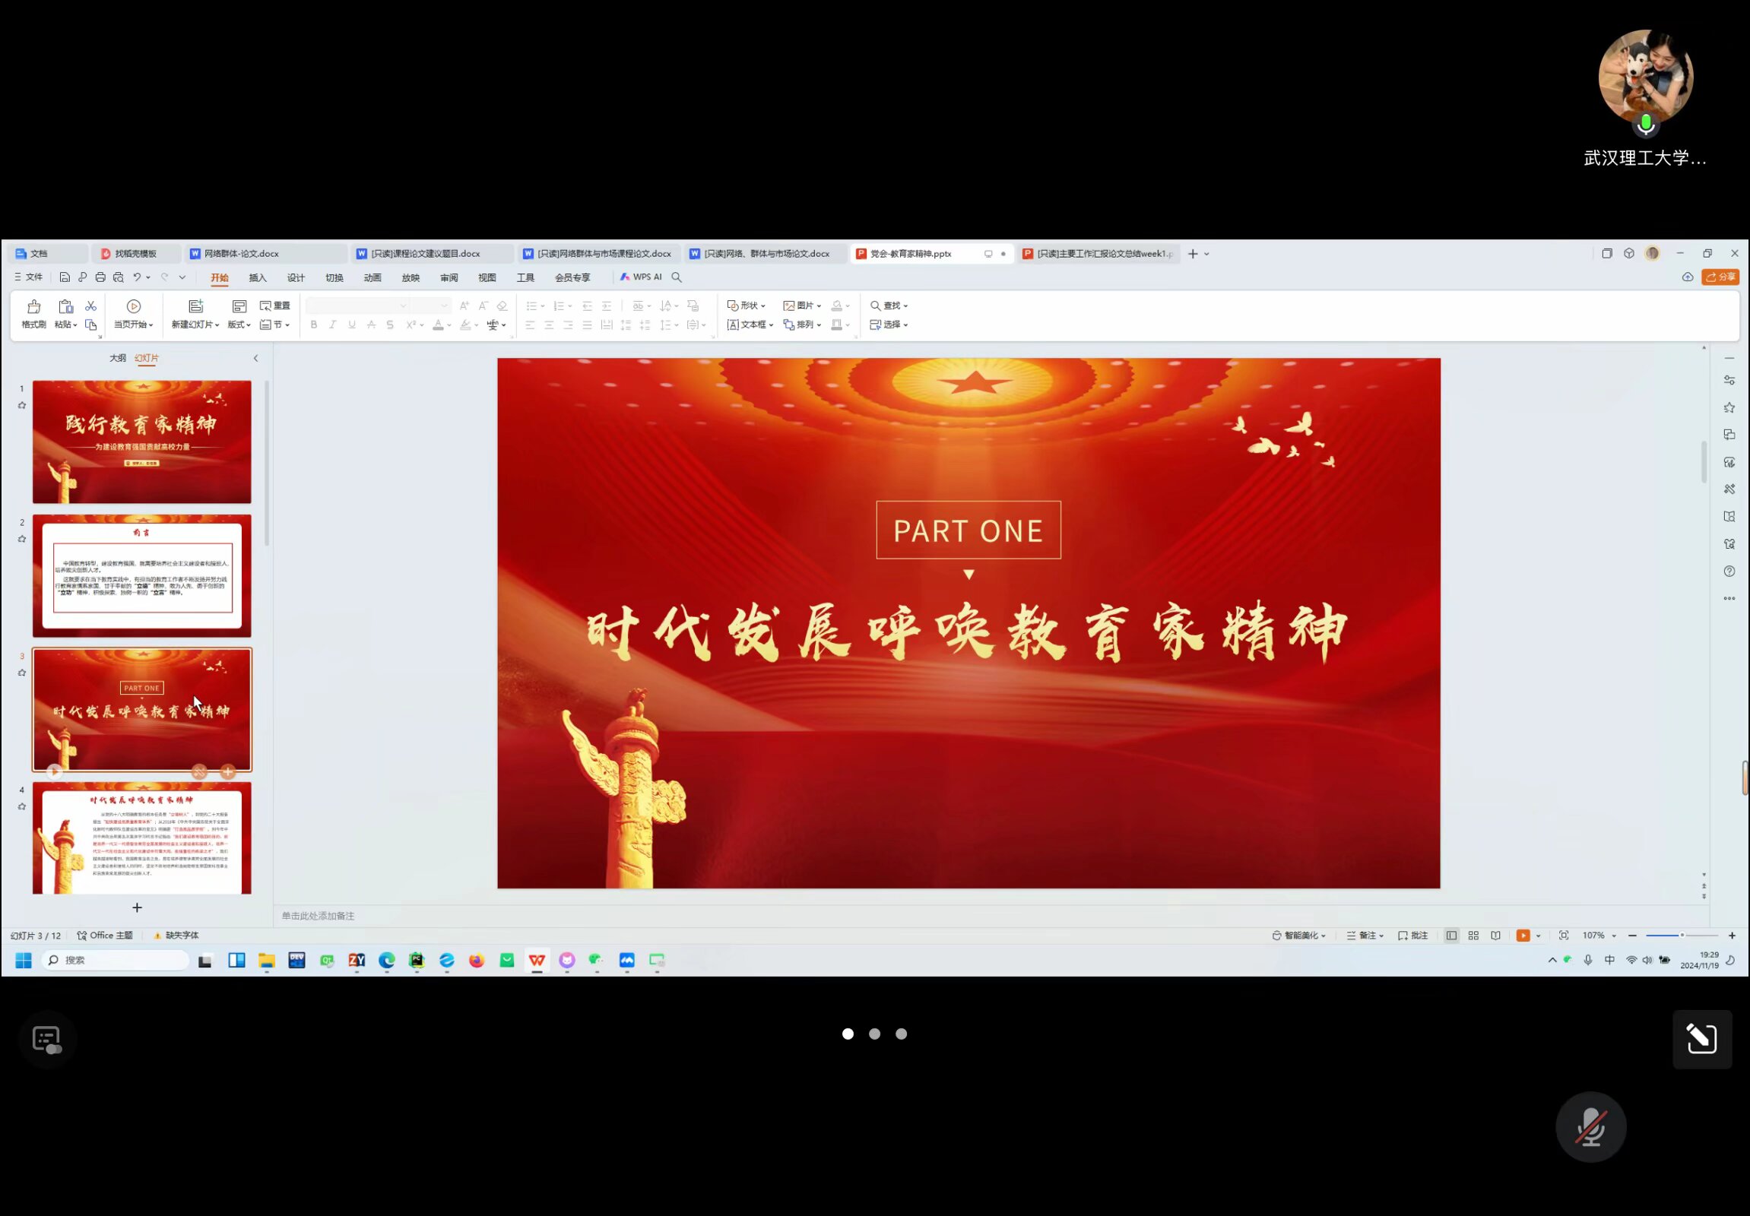
Task: Switch to slide sorter grid view
Action: pyautogui.click(x=1473, y=936)
